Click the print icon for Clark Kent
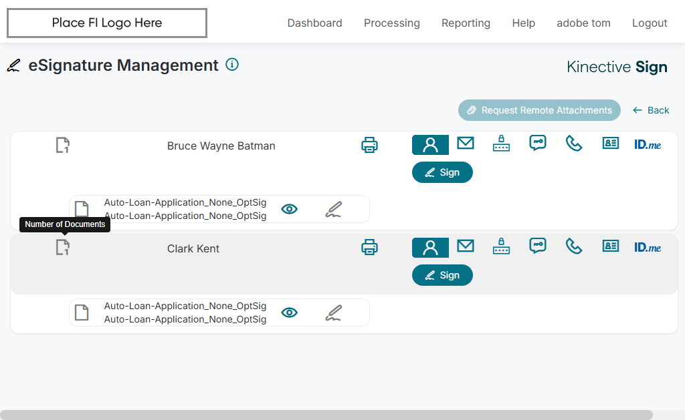 (x=369, y=248)
